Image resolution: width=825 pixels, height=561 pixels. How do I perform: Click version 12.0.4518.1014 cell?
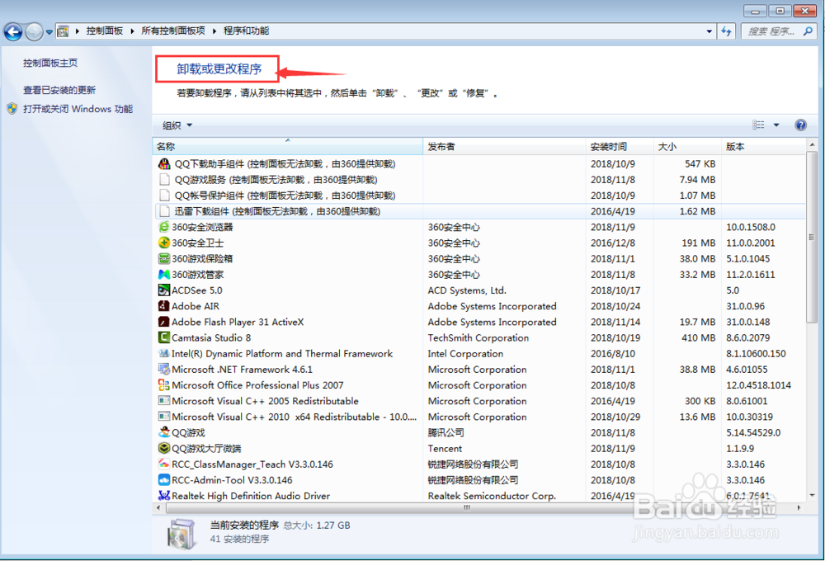[x=758, y=385]
